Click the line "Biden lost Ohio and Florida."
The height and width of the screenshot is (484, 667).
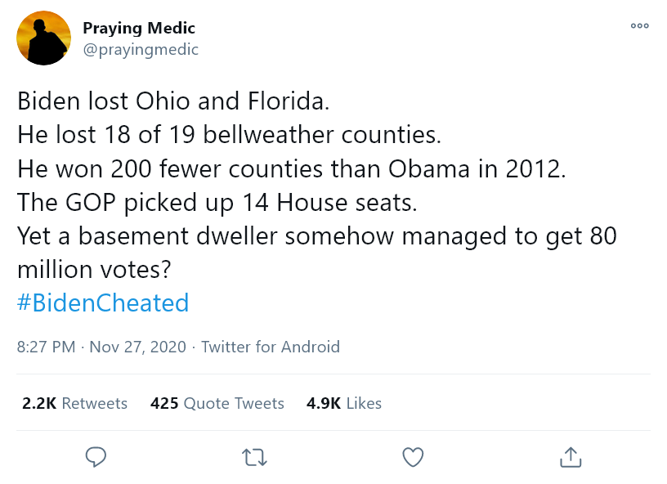173,102
